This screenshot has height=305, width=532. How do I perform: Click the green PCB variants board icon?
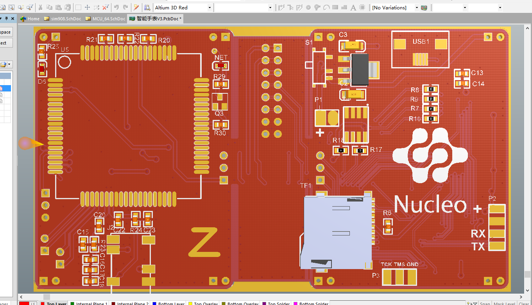(x=424, y=7)
